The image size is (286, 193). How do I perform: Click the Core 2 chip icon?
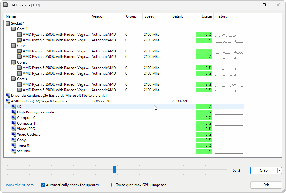pyautogui.click(x=14, y=45)
